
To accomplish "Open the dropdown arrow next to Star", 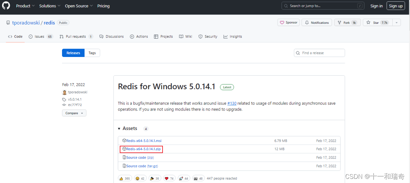I will 396,23.
